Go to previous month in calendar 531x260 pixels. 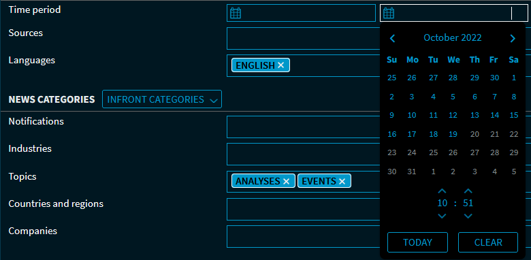click(393, 38)
